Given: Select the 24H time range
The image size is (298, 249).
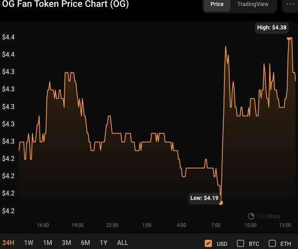Looking at the screenshot, I should coord(8,243).
